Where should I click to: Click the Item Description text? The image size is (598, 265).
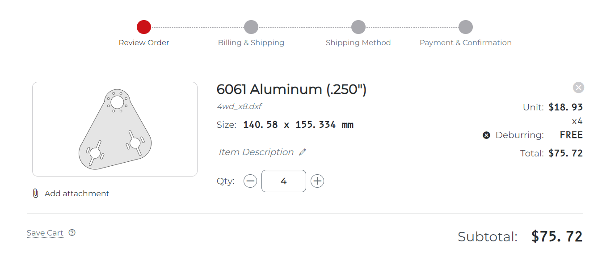[x=256, y=152]
